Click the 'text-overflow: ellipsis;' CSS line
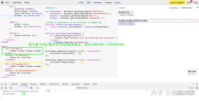199x101 pixels. pyautogui.click(x=28, y=13)
